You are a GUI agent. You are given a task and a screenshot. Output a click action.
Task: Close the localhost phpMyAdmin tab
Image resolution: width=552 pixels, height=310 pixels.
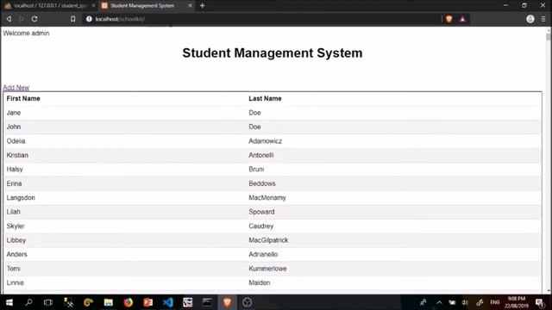point(93,6)
